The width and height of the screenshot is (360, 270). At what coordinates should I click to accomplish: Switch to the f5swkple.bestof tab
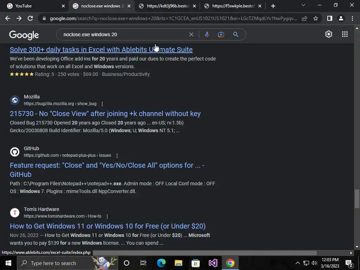(233, 6)
